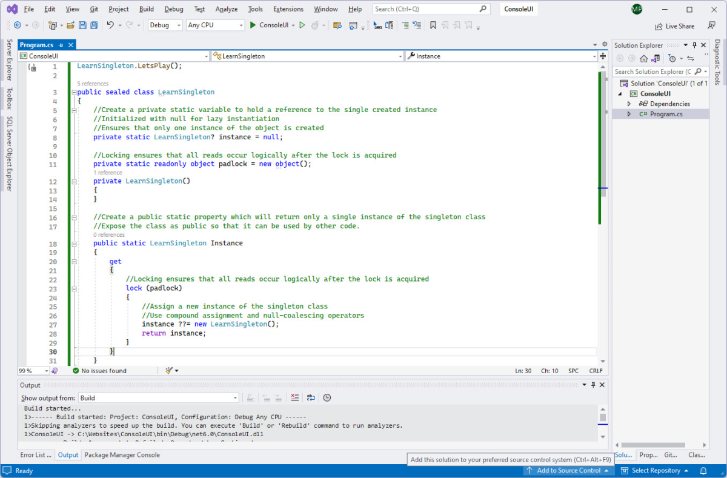Open the Analyze menu

pos(225,9)
